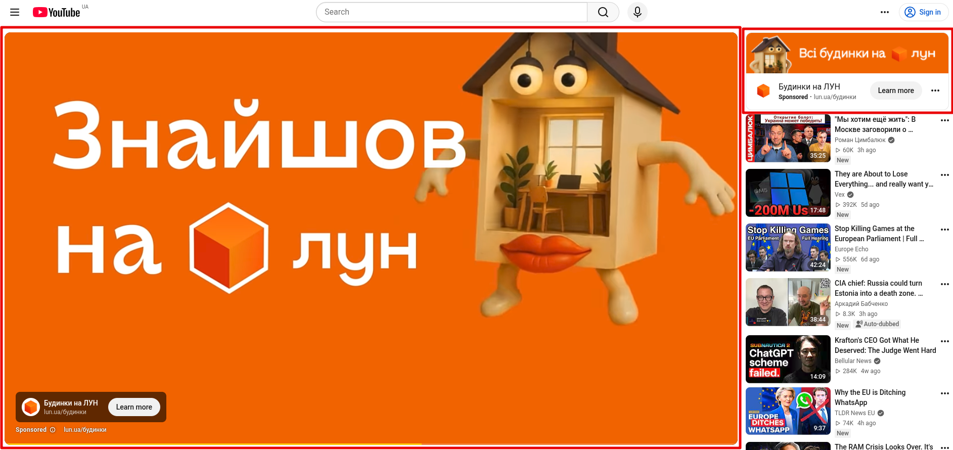Open the Europe Echo channel name
The height and width of the screenshot is (450, 953).
coord(851,249)
